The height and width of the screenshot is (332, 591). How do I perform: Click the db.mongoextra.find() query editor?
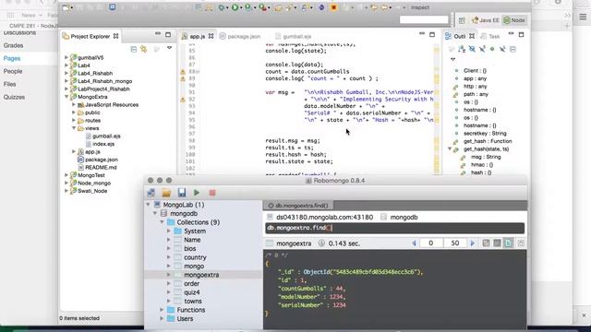[394, 228]
